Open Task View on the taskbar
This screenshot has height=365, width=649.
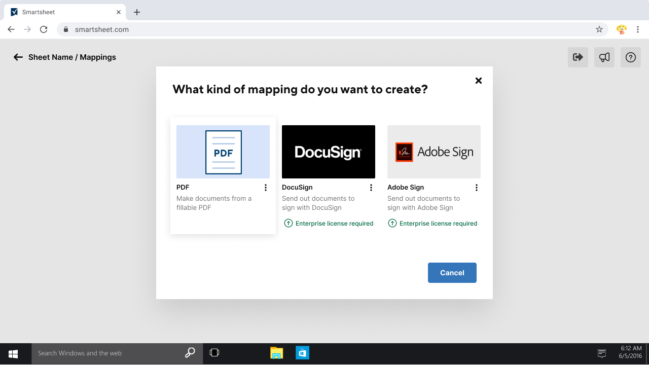214,353
